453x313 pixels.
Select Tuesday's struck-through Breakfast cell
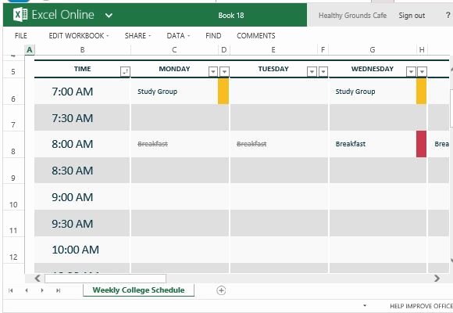[273, 144]
